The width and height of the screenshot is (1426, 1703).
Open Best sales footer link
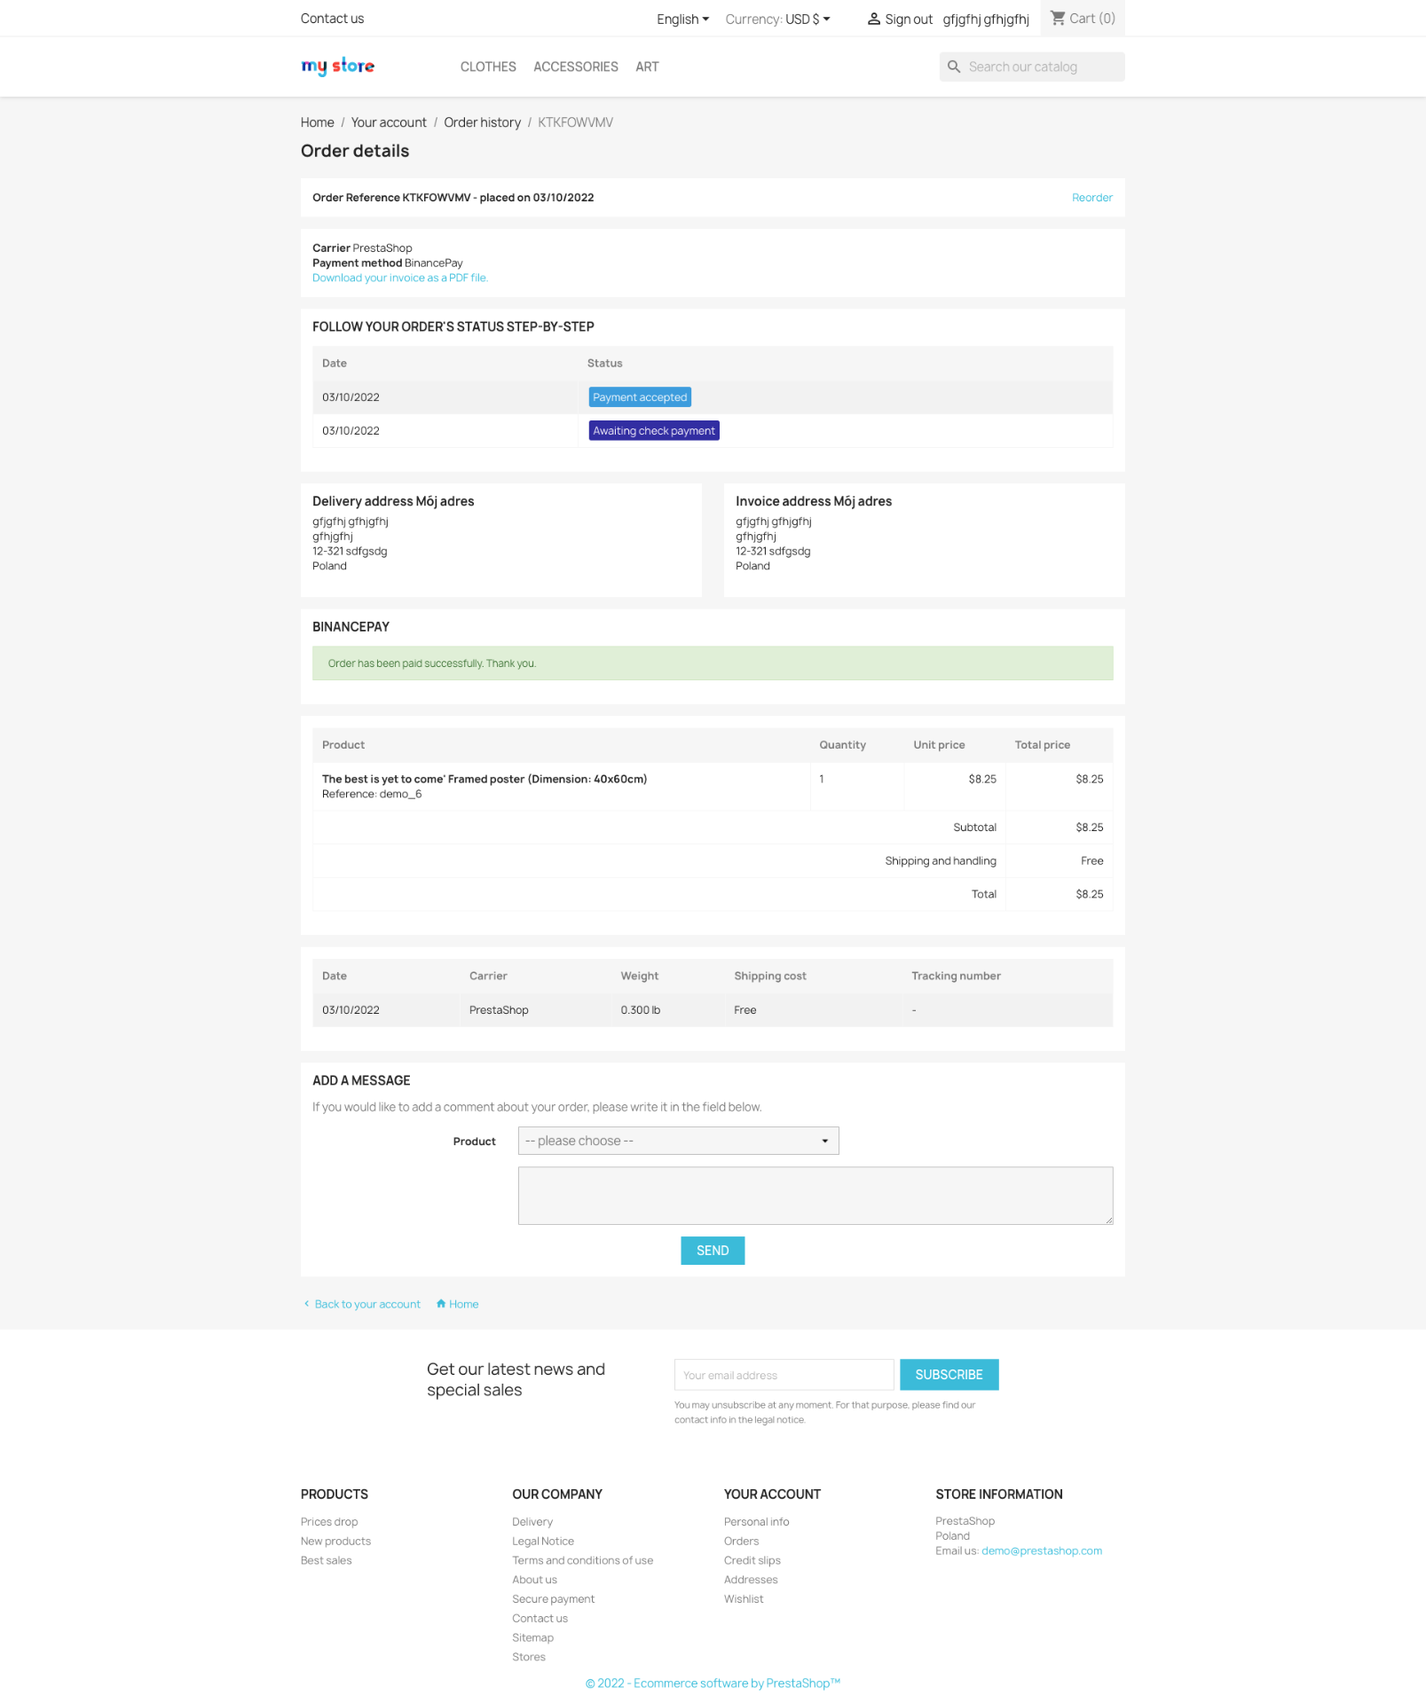pyautogui.click(x=326, y=1561)
